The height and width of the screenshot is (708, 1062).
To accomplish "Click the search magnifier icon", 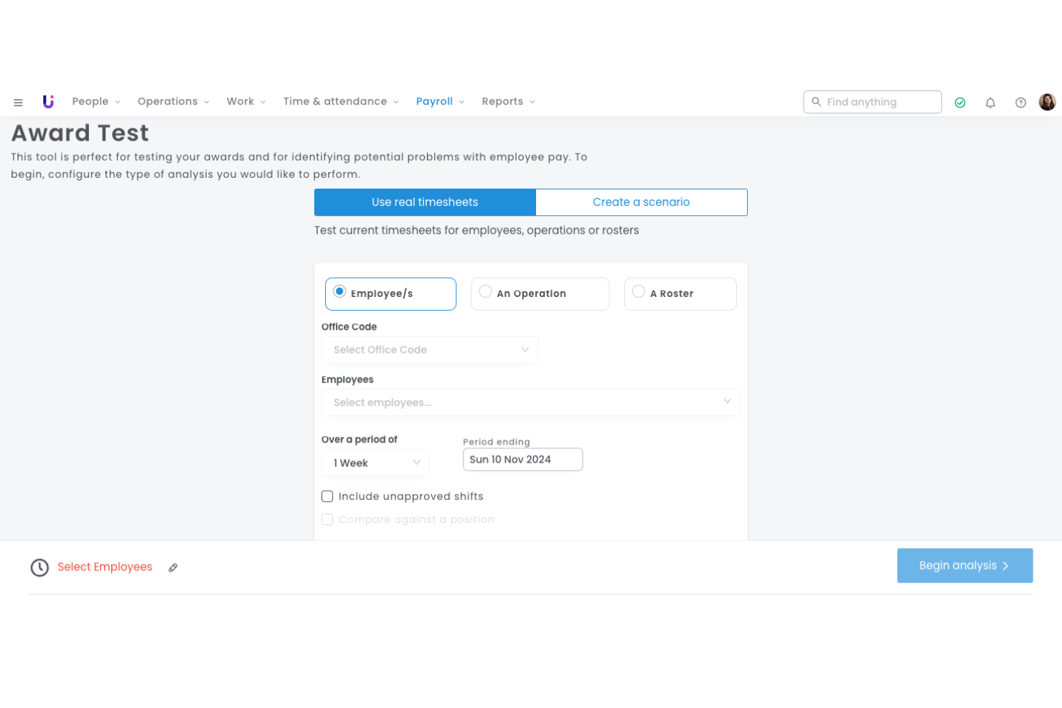I will click(816, 102).
